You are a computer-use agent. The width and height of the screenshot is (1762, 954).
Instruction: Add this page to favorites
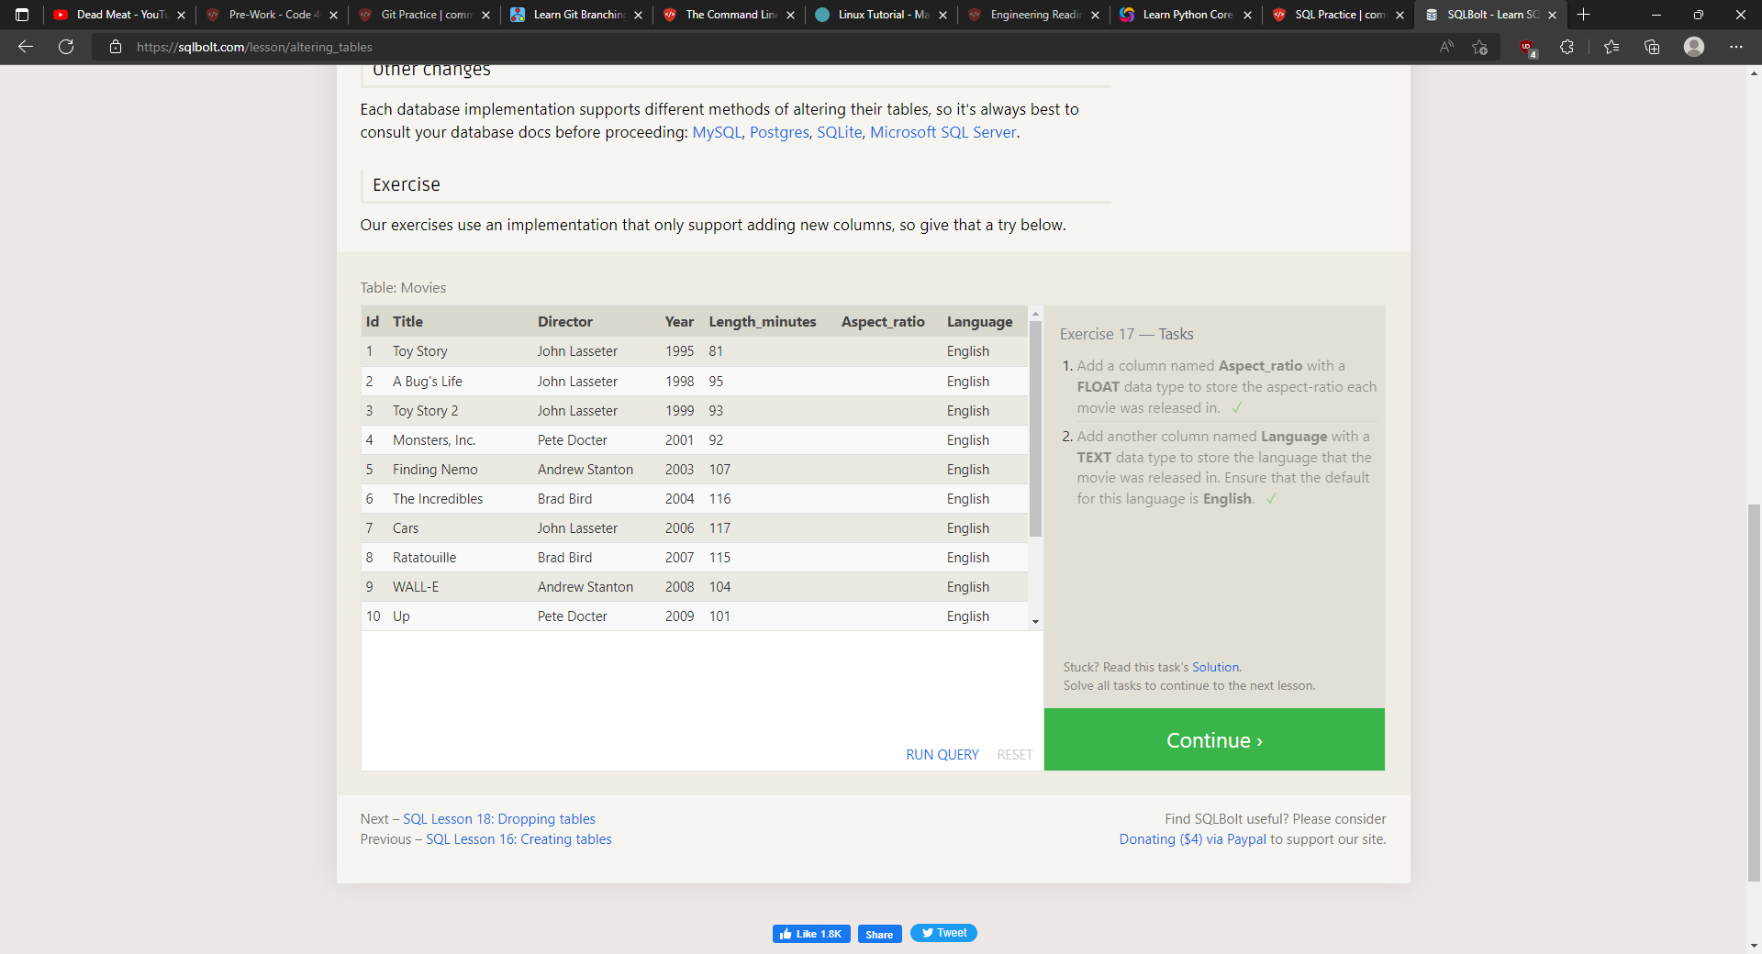point(1479,47)
